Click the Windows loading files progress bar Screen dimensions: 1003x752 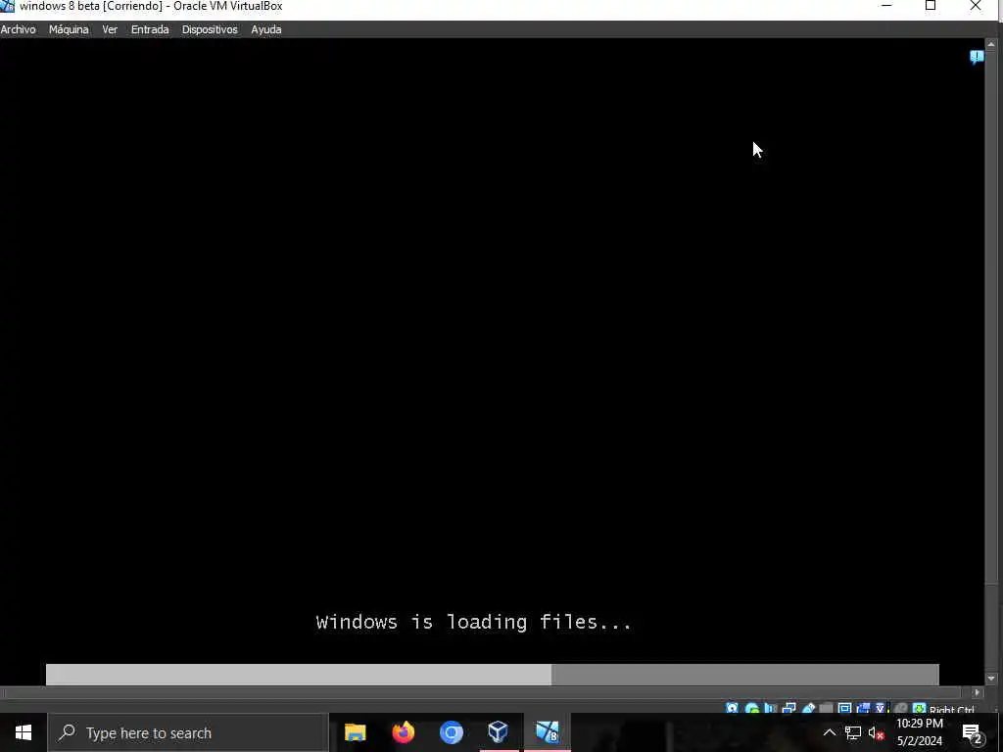[x=493, y=674]
